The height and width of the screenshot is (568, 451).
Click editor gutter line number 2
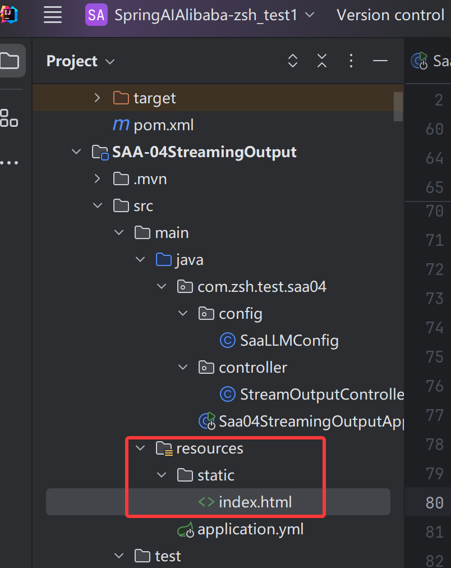click(x=439, y=100)
